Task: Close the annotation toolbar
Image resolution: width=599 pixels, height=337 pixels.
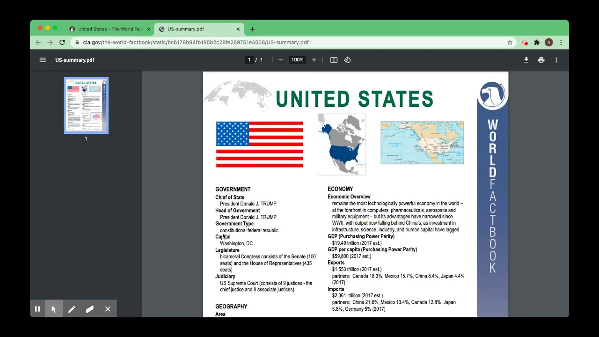Action: pyautogui.click(x=108, y=309)
